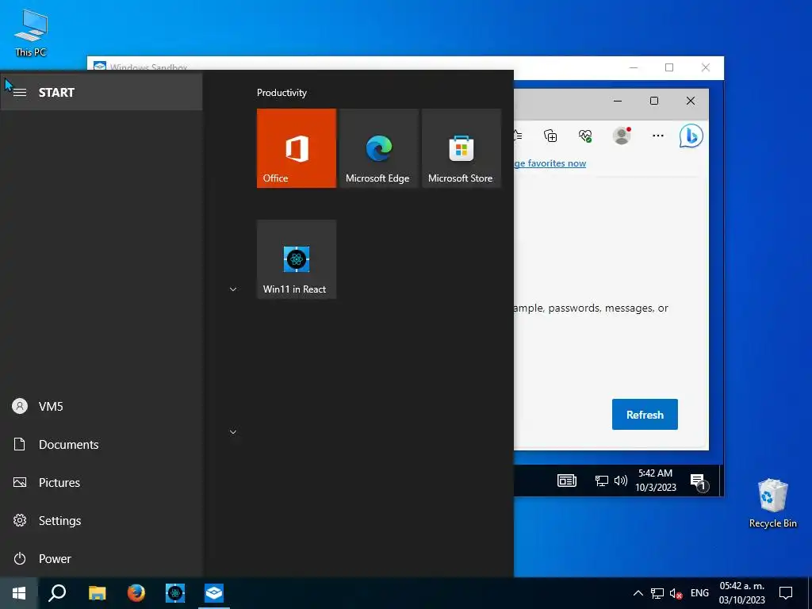
Task: Launch Microsoft Edge tile
Action: pyautogui.click(x=378, y=148)
